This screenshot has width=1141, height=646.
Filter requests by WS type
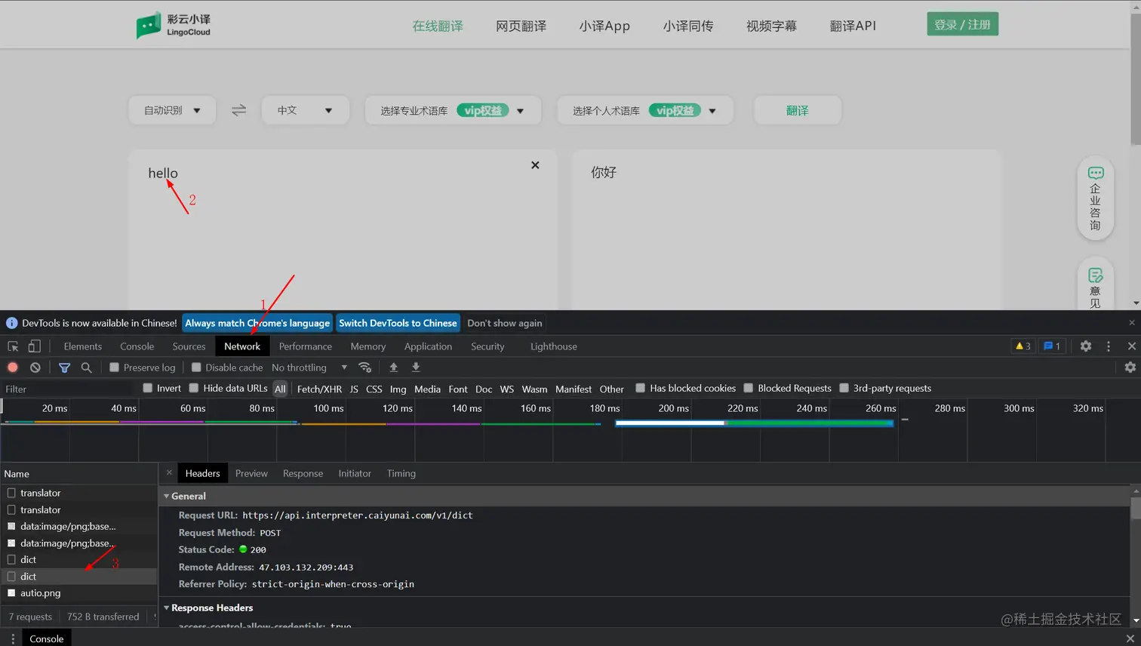coord(506,389)
